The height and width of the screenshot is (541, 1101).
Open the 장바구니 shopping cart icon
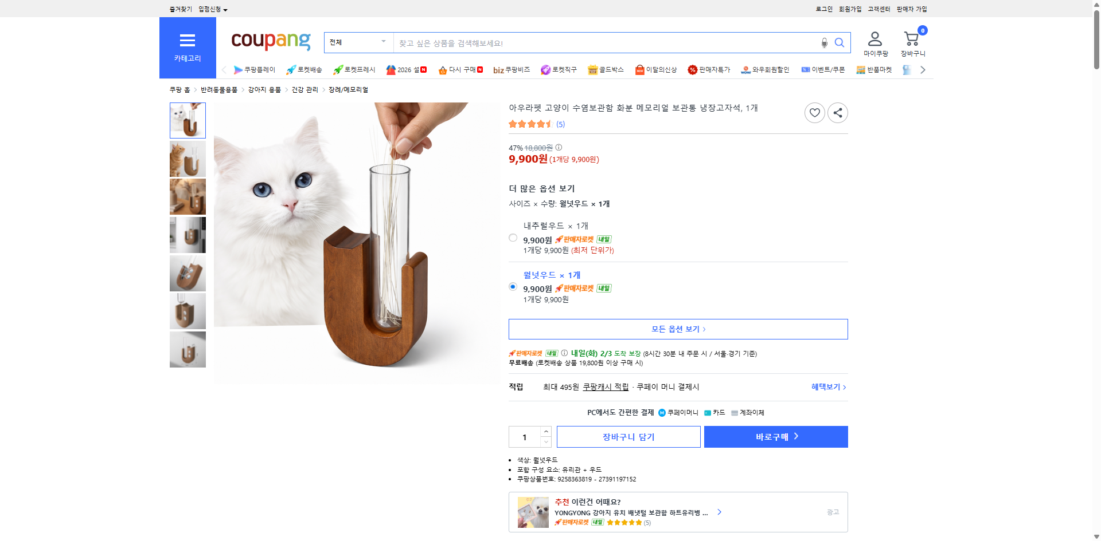pos(911,39)
